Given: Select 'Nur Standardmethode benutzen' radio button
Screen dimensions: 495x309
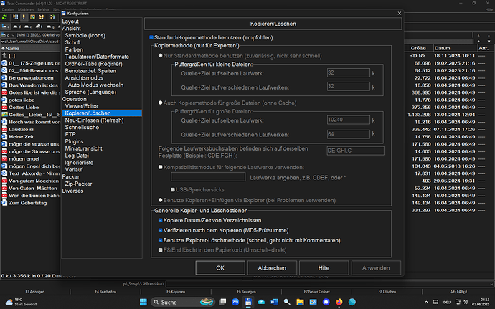Looking at the screenshot, I should tap(161, 55).
